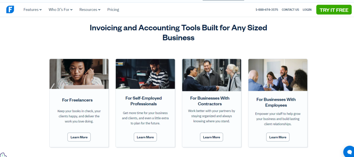354x157 pixels.
Task: Select the freelancer woman with laptop photo
Action: pyautogui.click(x=79, y=74)
